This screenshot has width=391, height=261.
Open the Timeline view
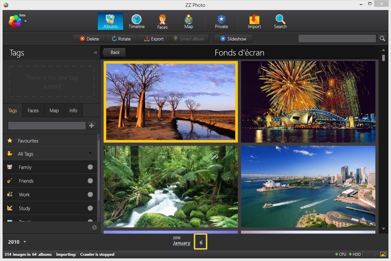(x=137, y=21)
